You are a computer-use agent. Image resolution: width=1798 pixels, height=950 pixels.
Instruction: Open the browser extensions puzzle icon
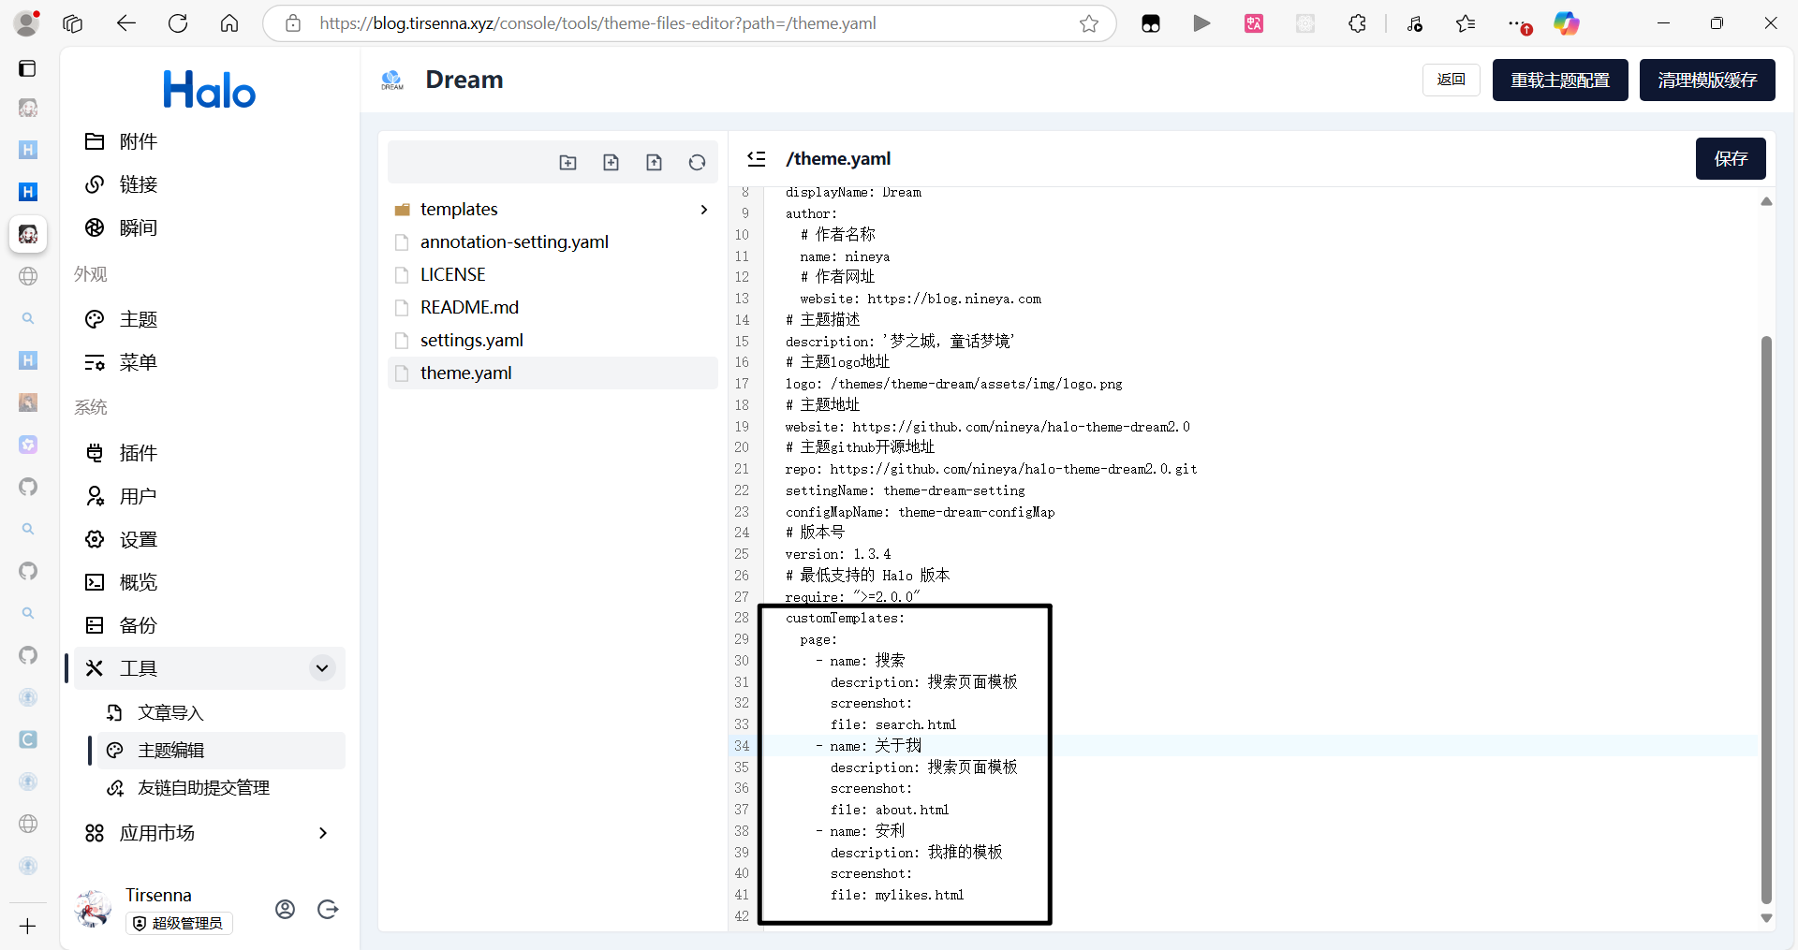1357,23
